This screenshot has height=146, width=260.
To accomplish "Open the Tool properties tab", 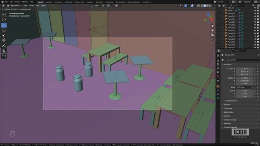I will (218, 56).
